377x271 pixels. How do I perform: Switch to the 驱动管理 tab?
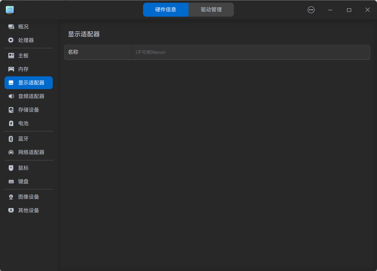[211, 10]
